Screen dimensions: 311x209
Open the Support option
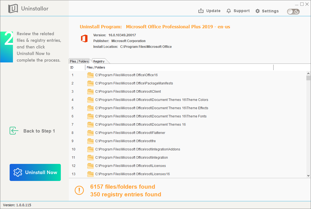(238, 11)
